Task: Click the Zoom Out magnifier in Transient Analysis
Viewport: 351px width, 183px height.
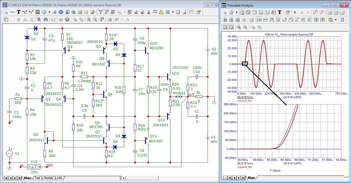Action: pos(245,27)
